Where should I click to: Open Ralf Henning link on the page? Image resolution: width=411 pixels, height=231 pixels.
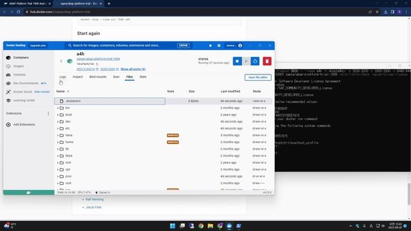click(94, 200)
